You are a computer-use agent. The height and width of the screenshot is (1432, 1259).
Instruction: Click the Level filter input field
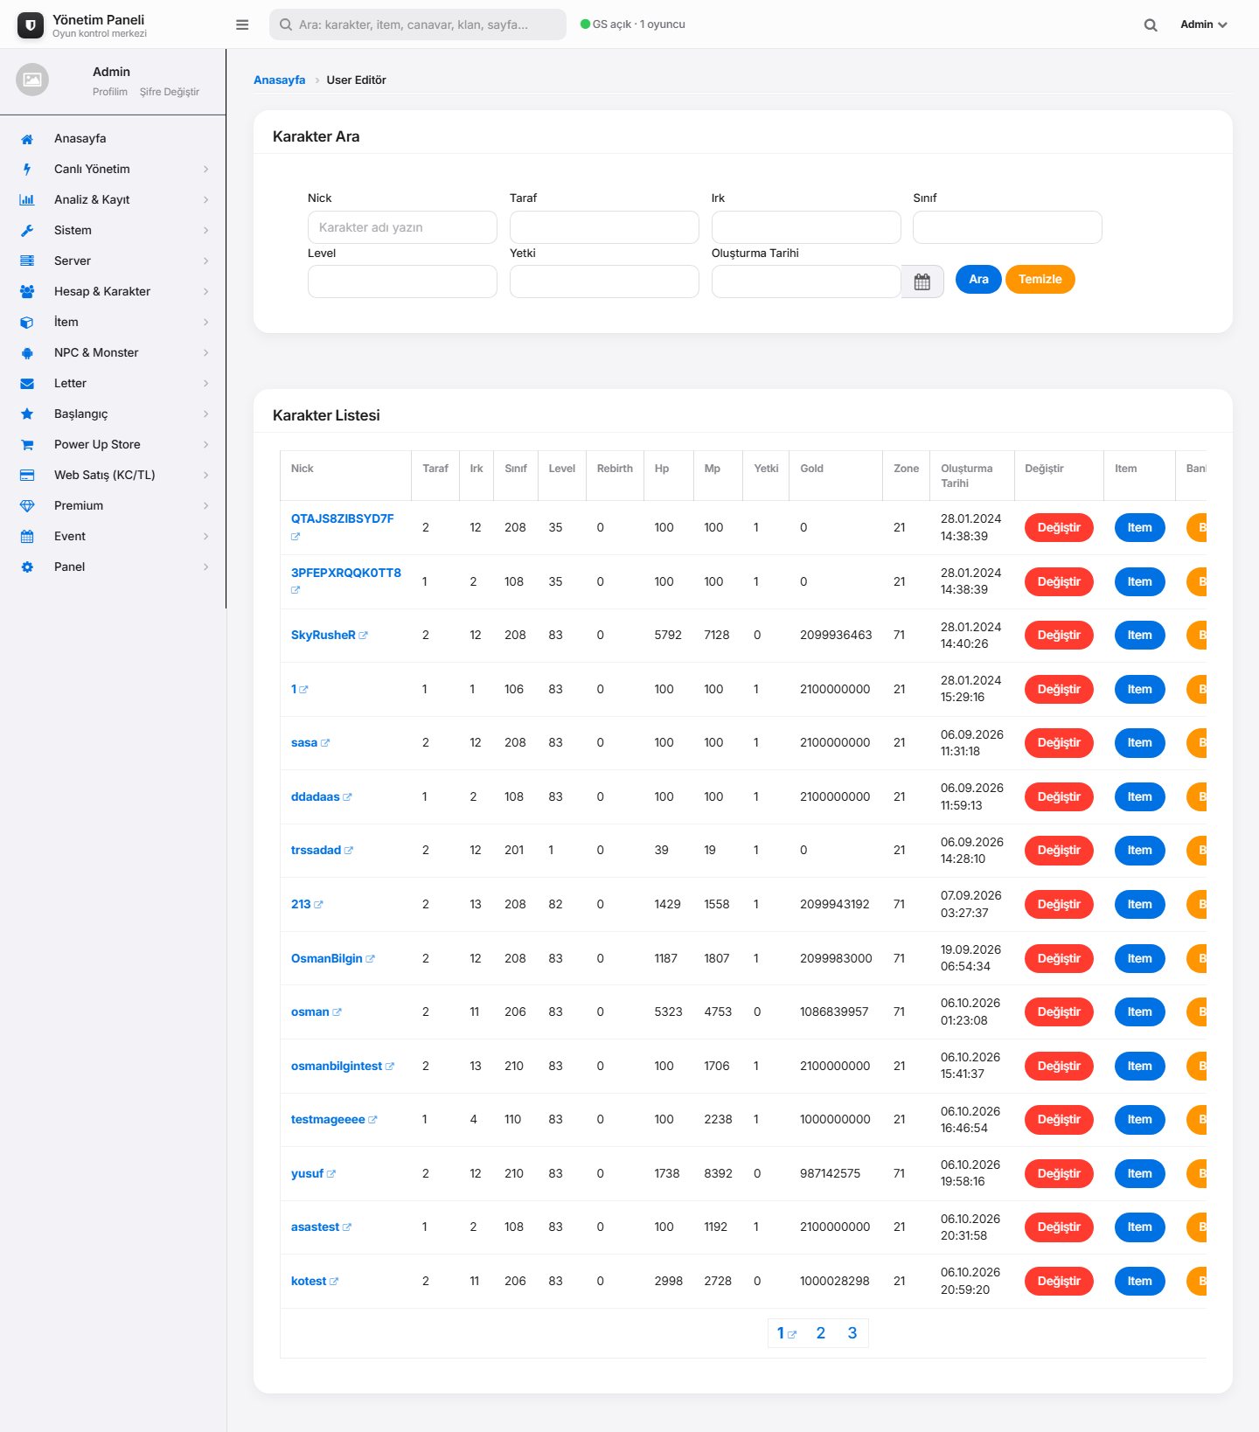pyautogui.click(x=402, y=282)
